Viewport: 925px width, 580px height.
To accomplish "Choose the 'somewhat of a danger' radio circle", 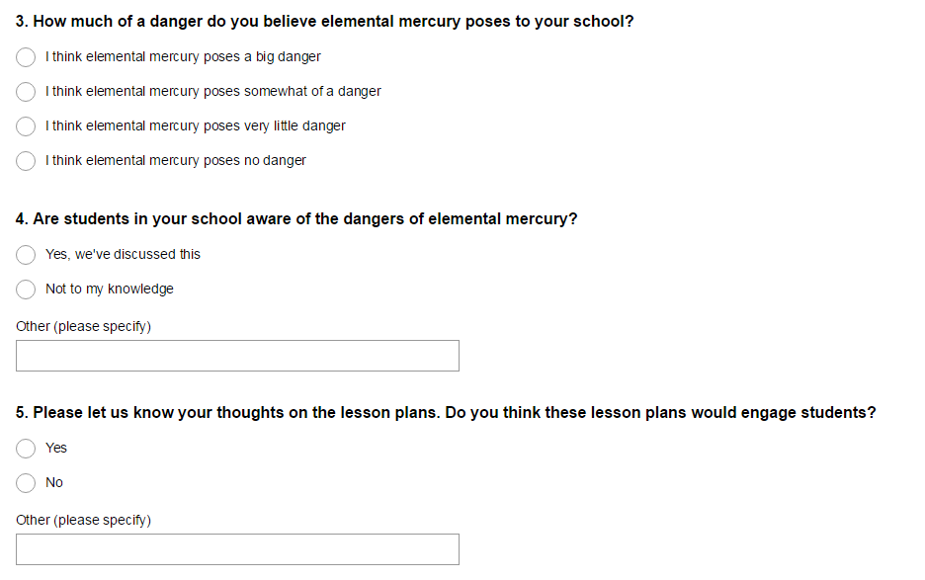I will click(27, 92).
